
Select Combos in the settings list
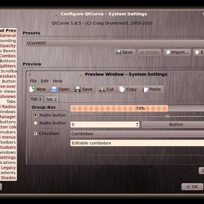[x=8, y=56]
